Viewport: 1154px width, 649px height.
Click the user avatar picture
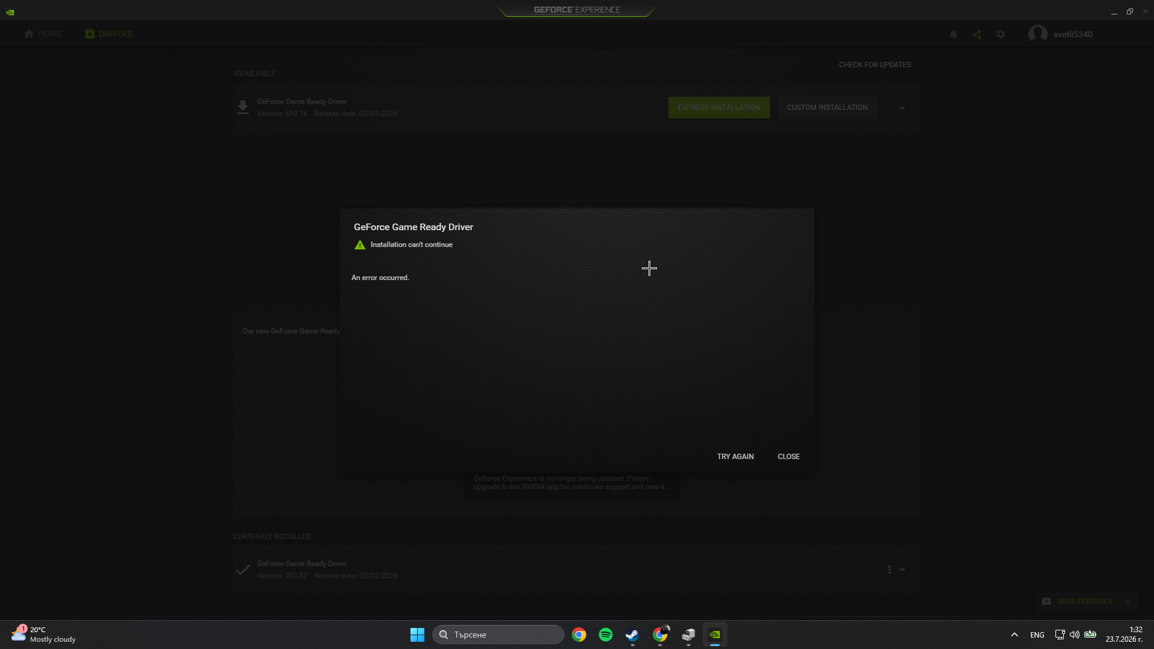tap(1038, 34)
